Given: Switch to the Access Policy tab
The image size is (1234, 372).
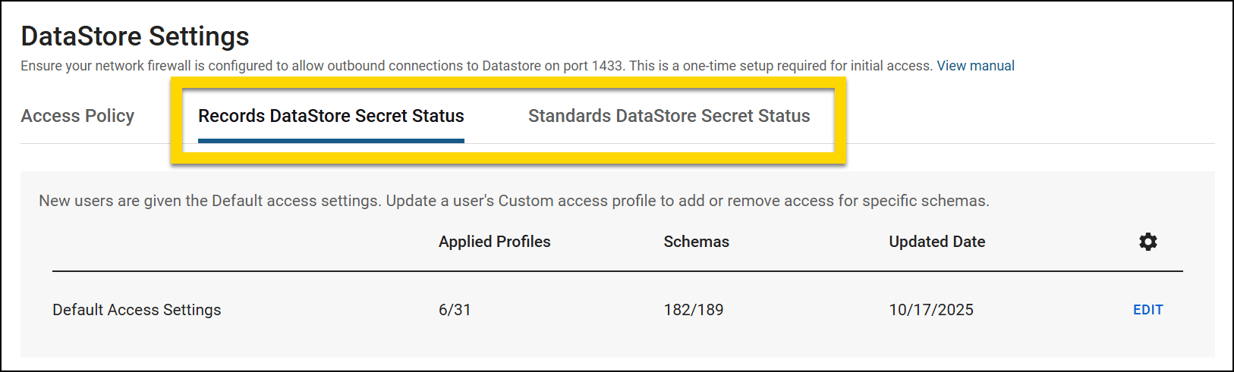Looking at the screenshot, I should point(77,116).
